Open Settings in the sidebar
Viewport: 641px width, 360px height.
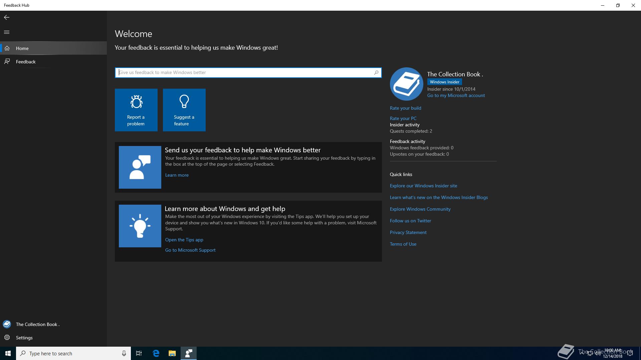point(53,338)
